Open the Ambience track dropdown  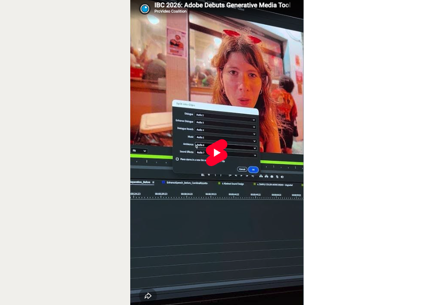point(226,146)
